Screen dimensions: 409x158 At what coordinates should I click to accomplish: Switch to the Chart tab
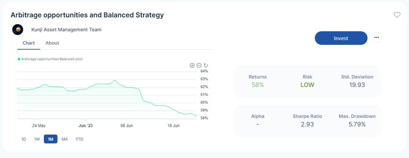pyautogui.click(x=29, y=43)
